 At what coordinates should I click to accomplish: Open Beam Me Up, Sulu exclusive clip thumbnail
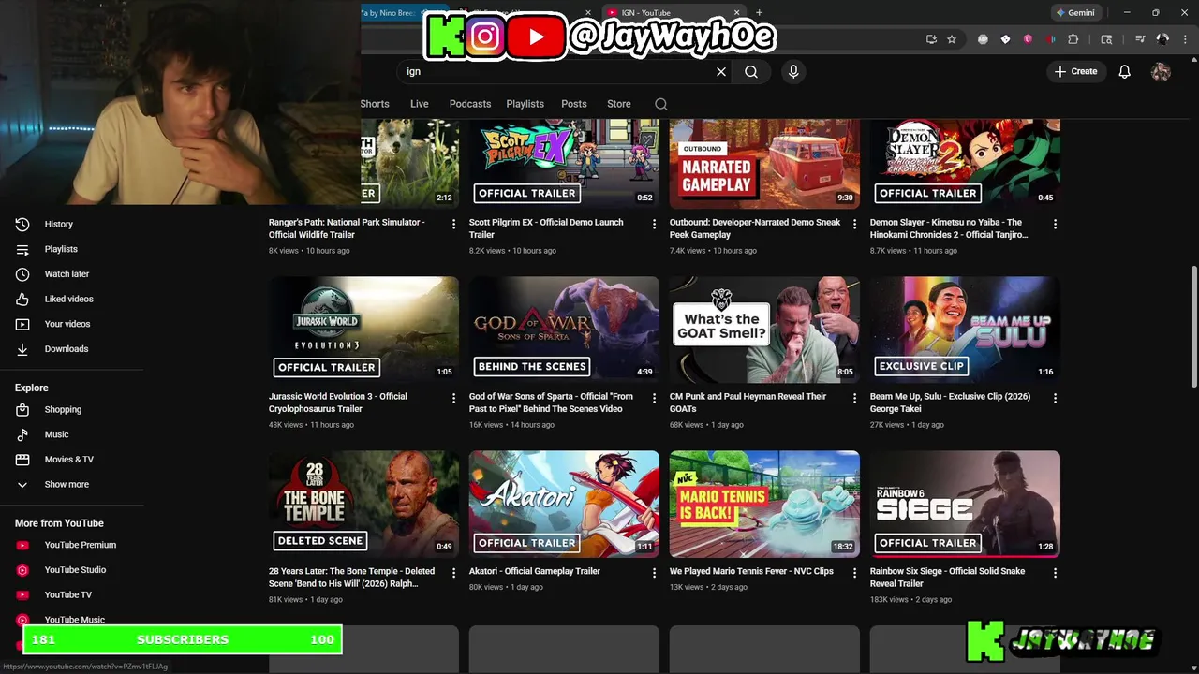965,330
